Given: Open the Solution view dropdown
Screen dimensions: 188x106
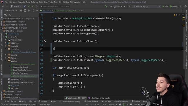Looking at the screenshot, I should coord(11,11).
